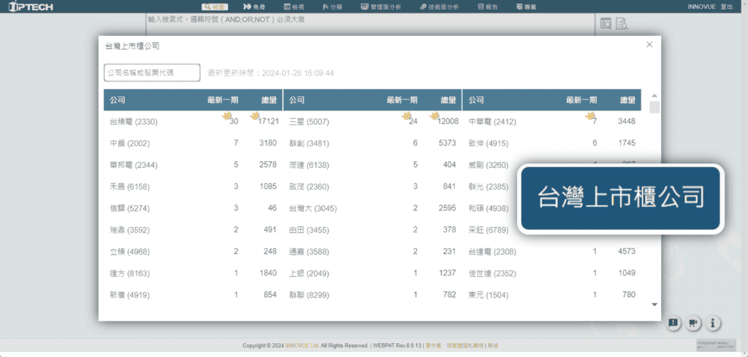The width and height of the screenshot is (748, 357).
Task: Click the crown icon next to 台積電's 17121
Action: click(255, 115)
